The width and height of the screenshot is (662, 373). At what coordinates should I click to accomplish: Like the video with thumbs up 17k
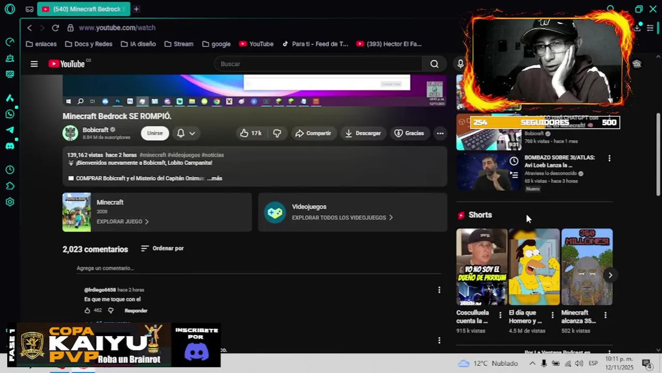(251, 133)
